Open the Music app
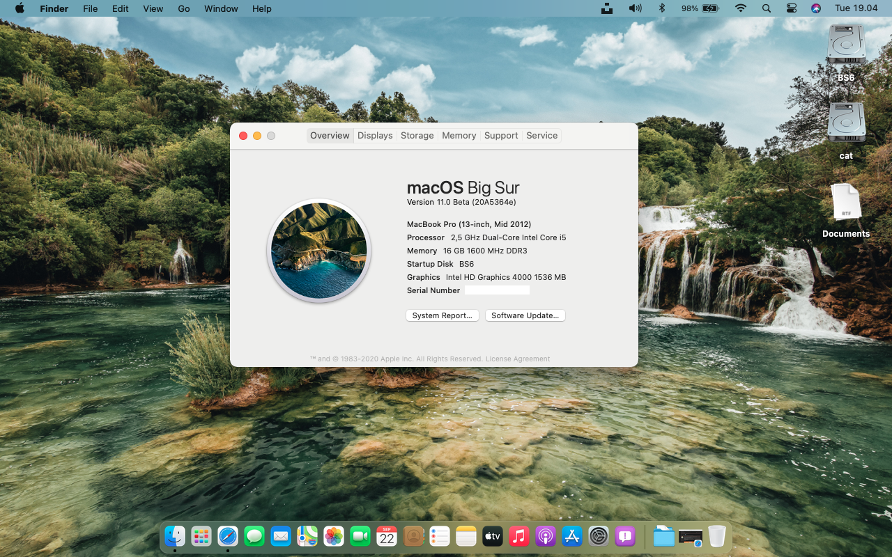The width and height of the screenshot is (892, 557). [519, 536]
